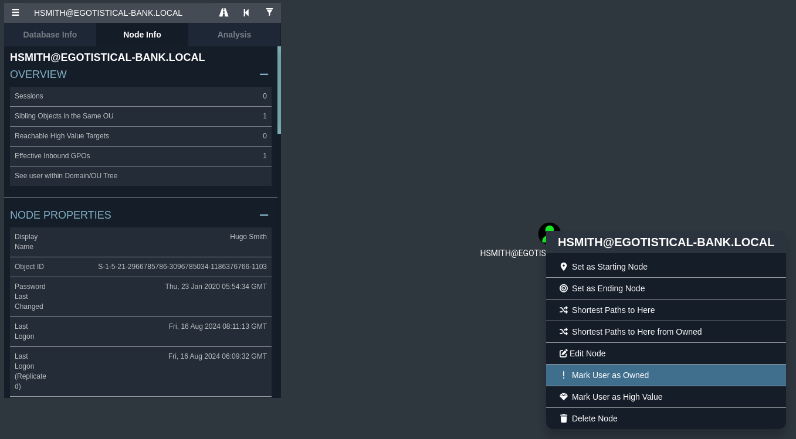This screenshot has width=796, height=439.
Task: Click the pathfinding road icon
Action: click(223, 12)
